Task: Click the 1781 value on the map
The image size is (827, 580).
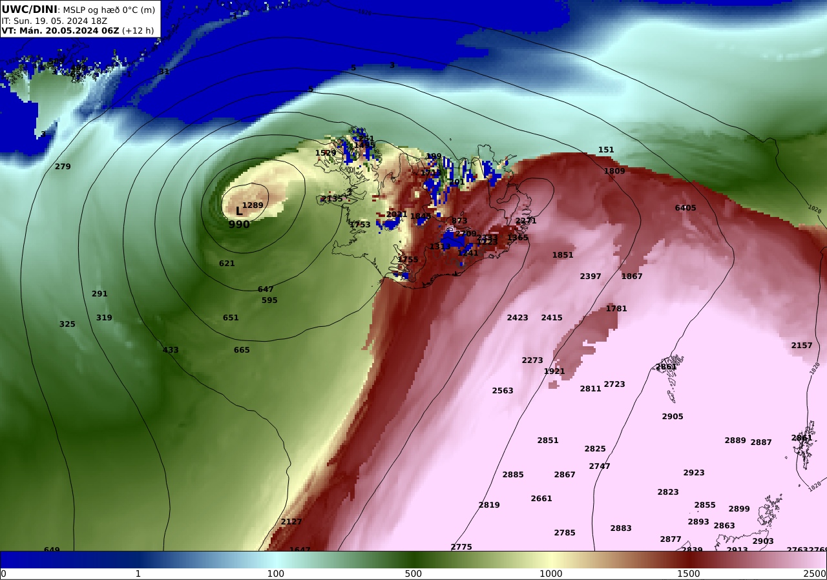Action: coord(616,309)
